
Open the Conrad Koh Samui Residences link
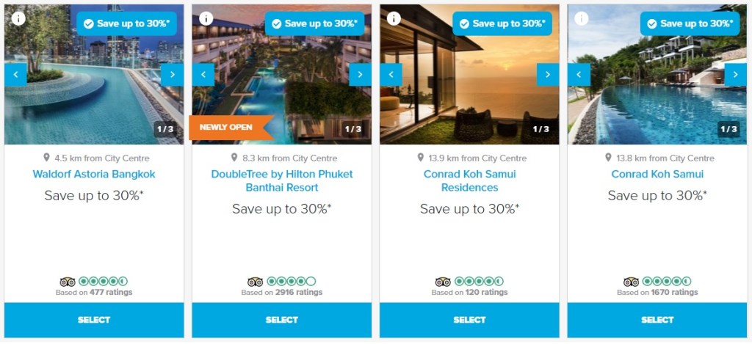[x=469, y=180]
